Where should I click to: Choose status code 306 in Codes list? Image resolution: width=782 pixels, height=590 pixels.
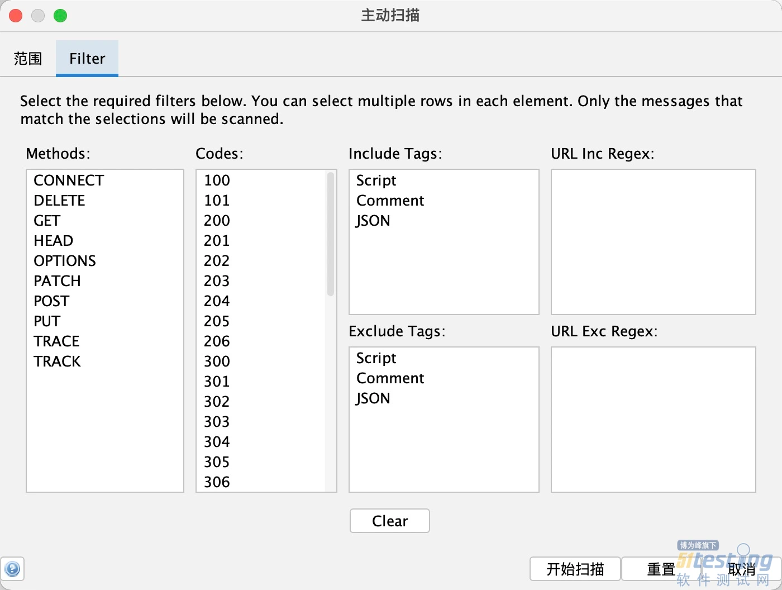click(217, 482)
